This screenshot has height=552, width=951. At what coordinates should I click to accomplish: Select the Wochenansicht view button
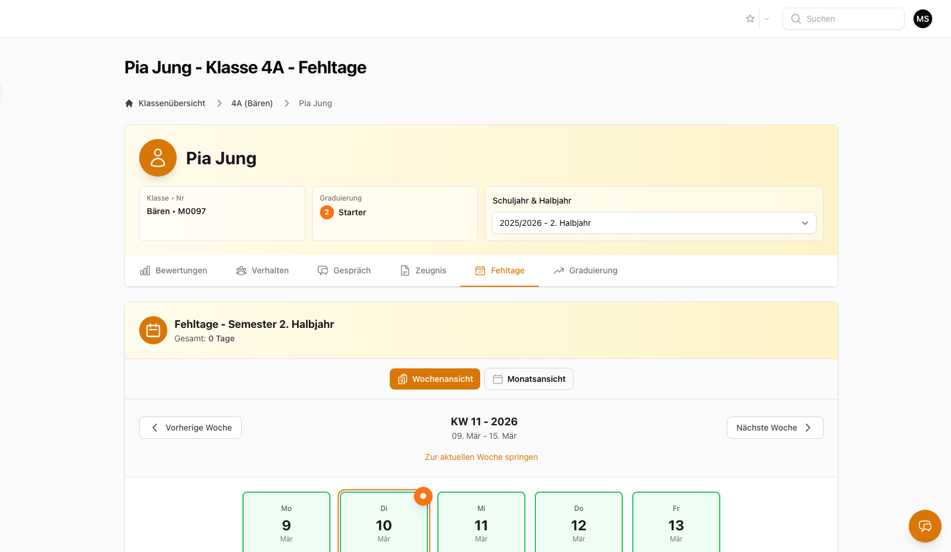(435, 379)
